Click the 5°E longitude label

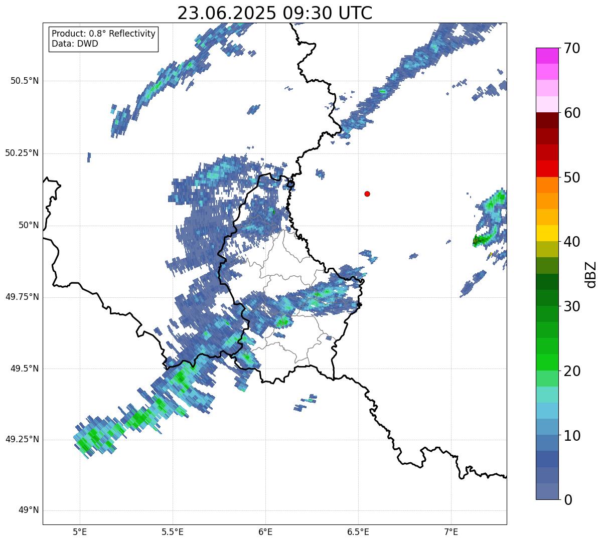tap(79, 532)
